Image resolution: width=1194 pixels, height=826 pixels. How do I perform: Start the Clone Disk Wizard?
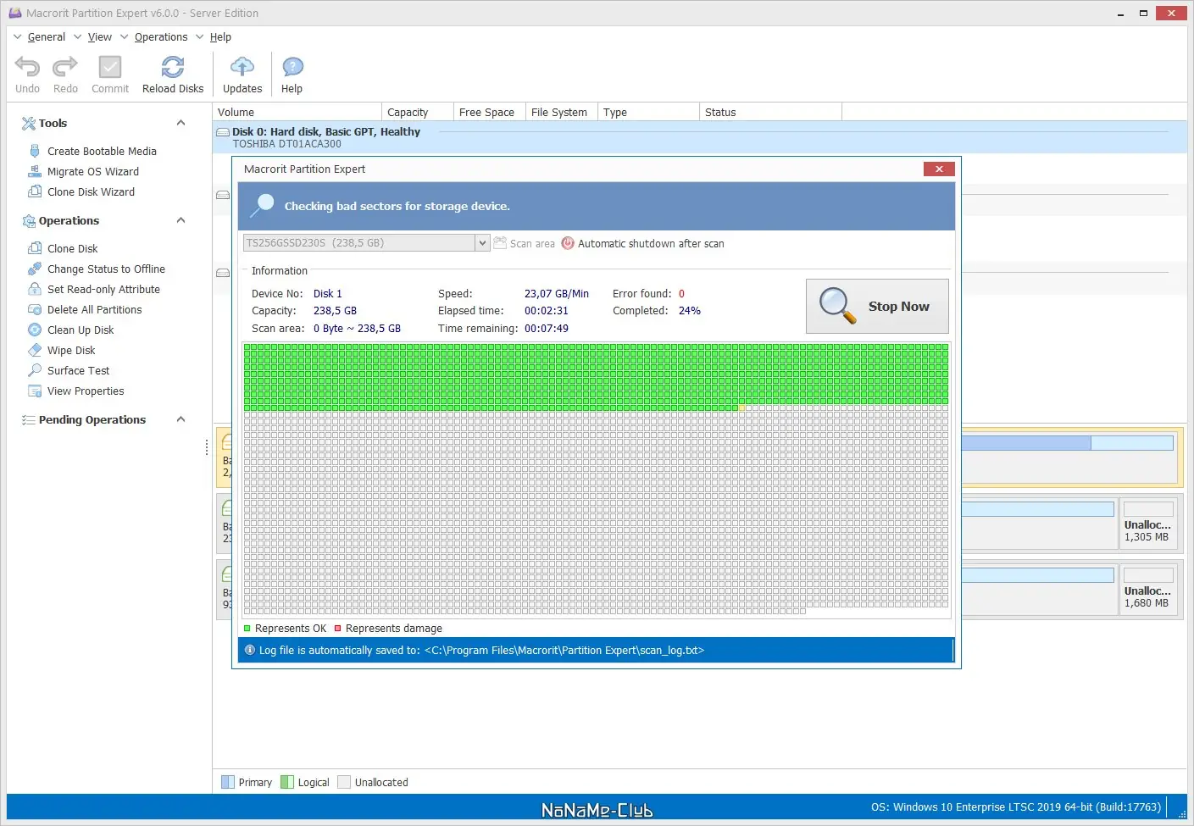click(91, 191)
